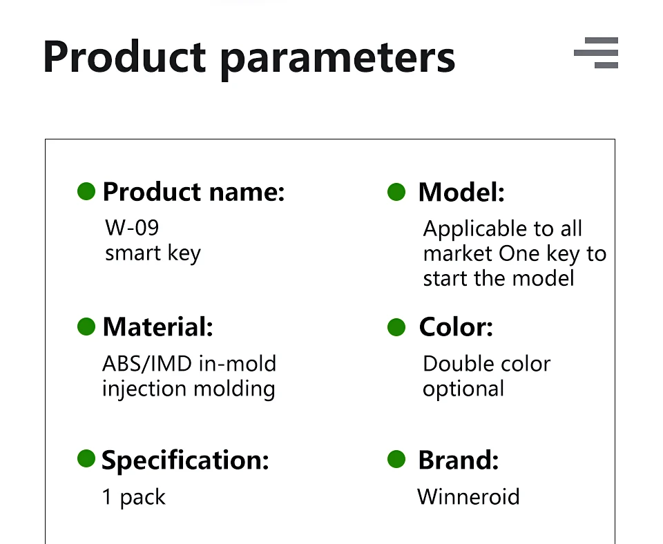Screen dimensions: 663x544
Task: Click the green dot beside Model
Action: [396, 192]
